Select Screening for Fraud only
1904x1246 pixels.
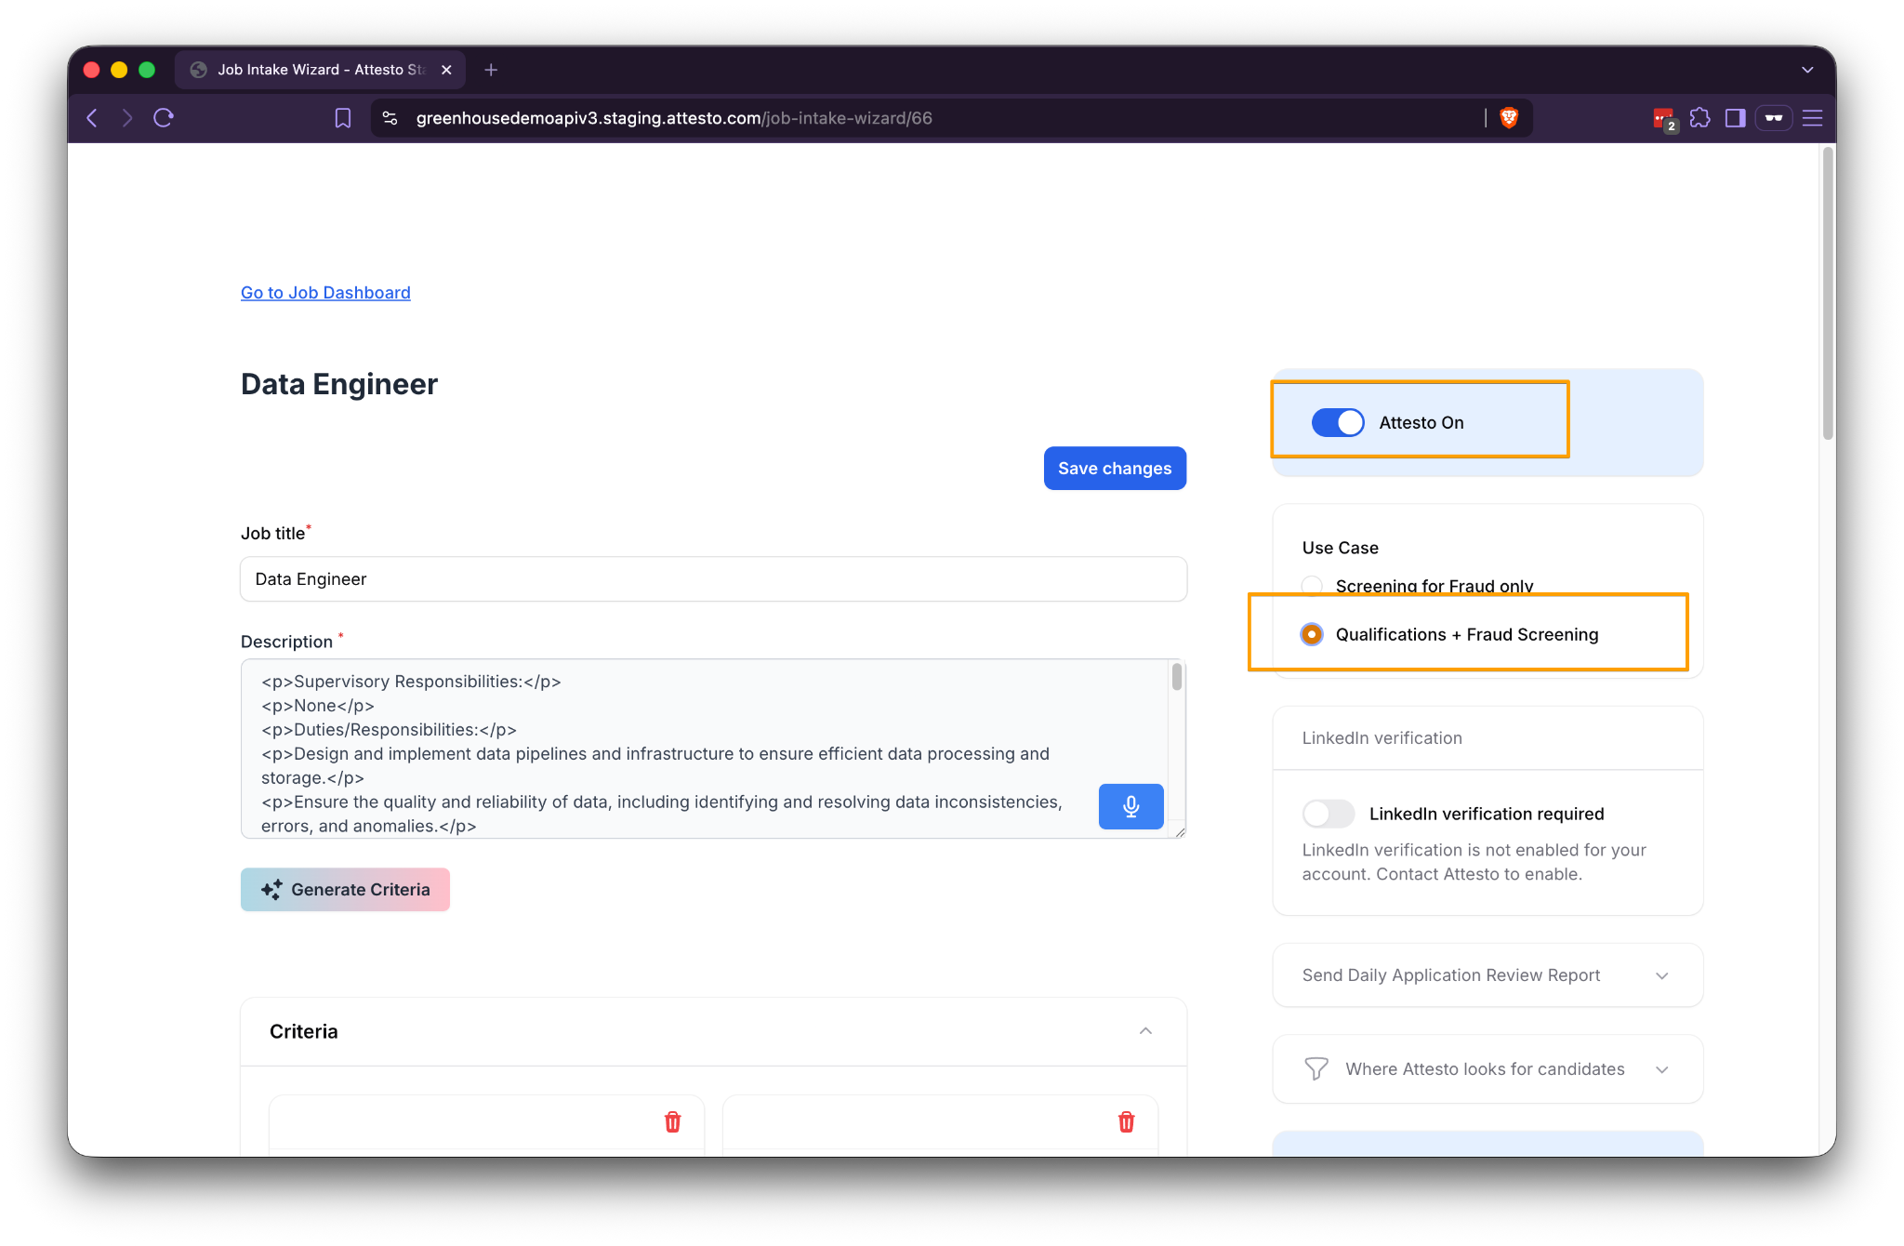pyautogui.click(x=1312, y=586)
